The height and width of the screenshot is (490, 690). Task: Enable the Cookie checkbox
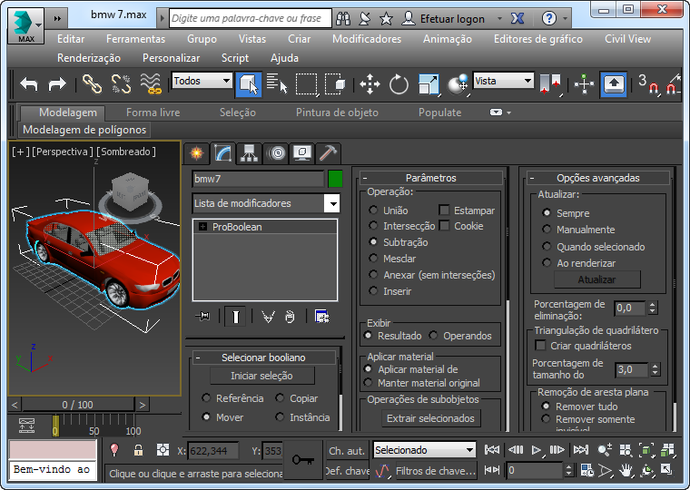tap(445, 226)
